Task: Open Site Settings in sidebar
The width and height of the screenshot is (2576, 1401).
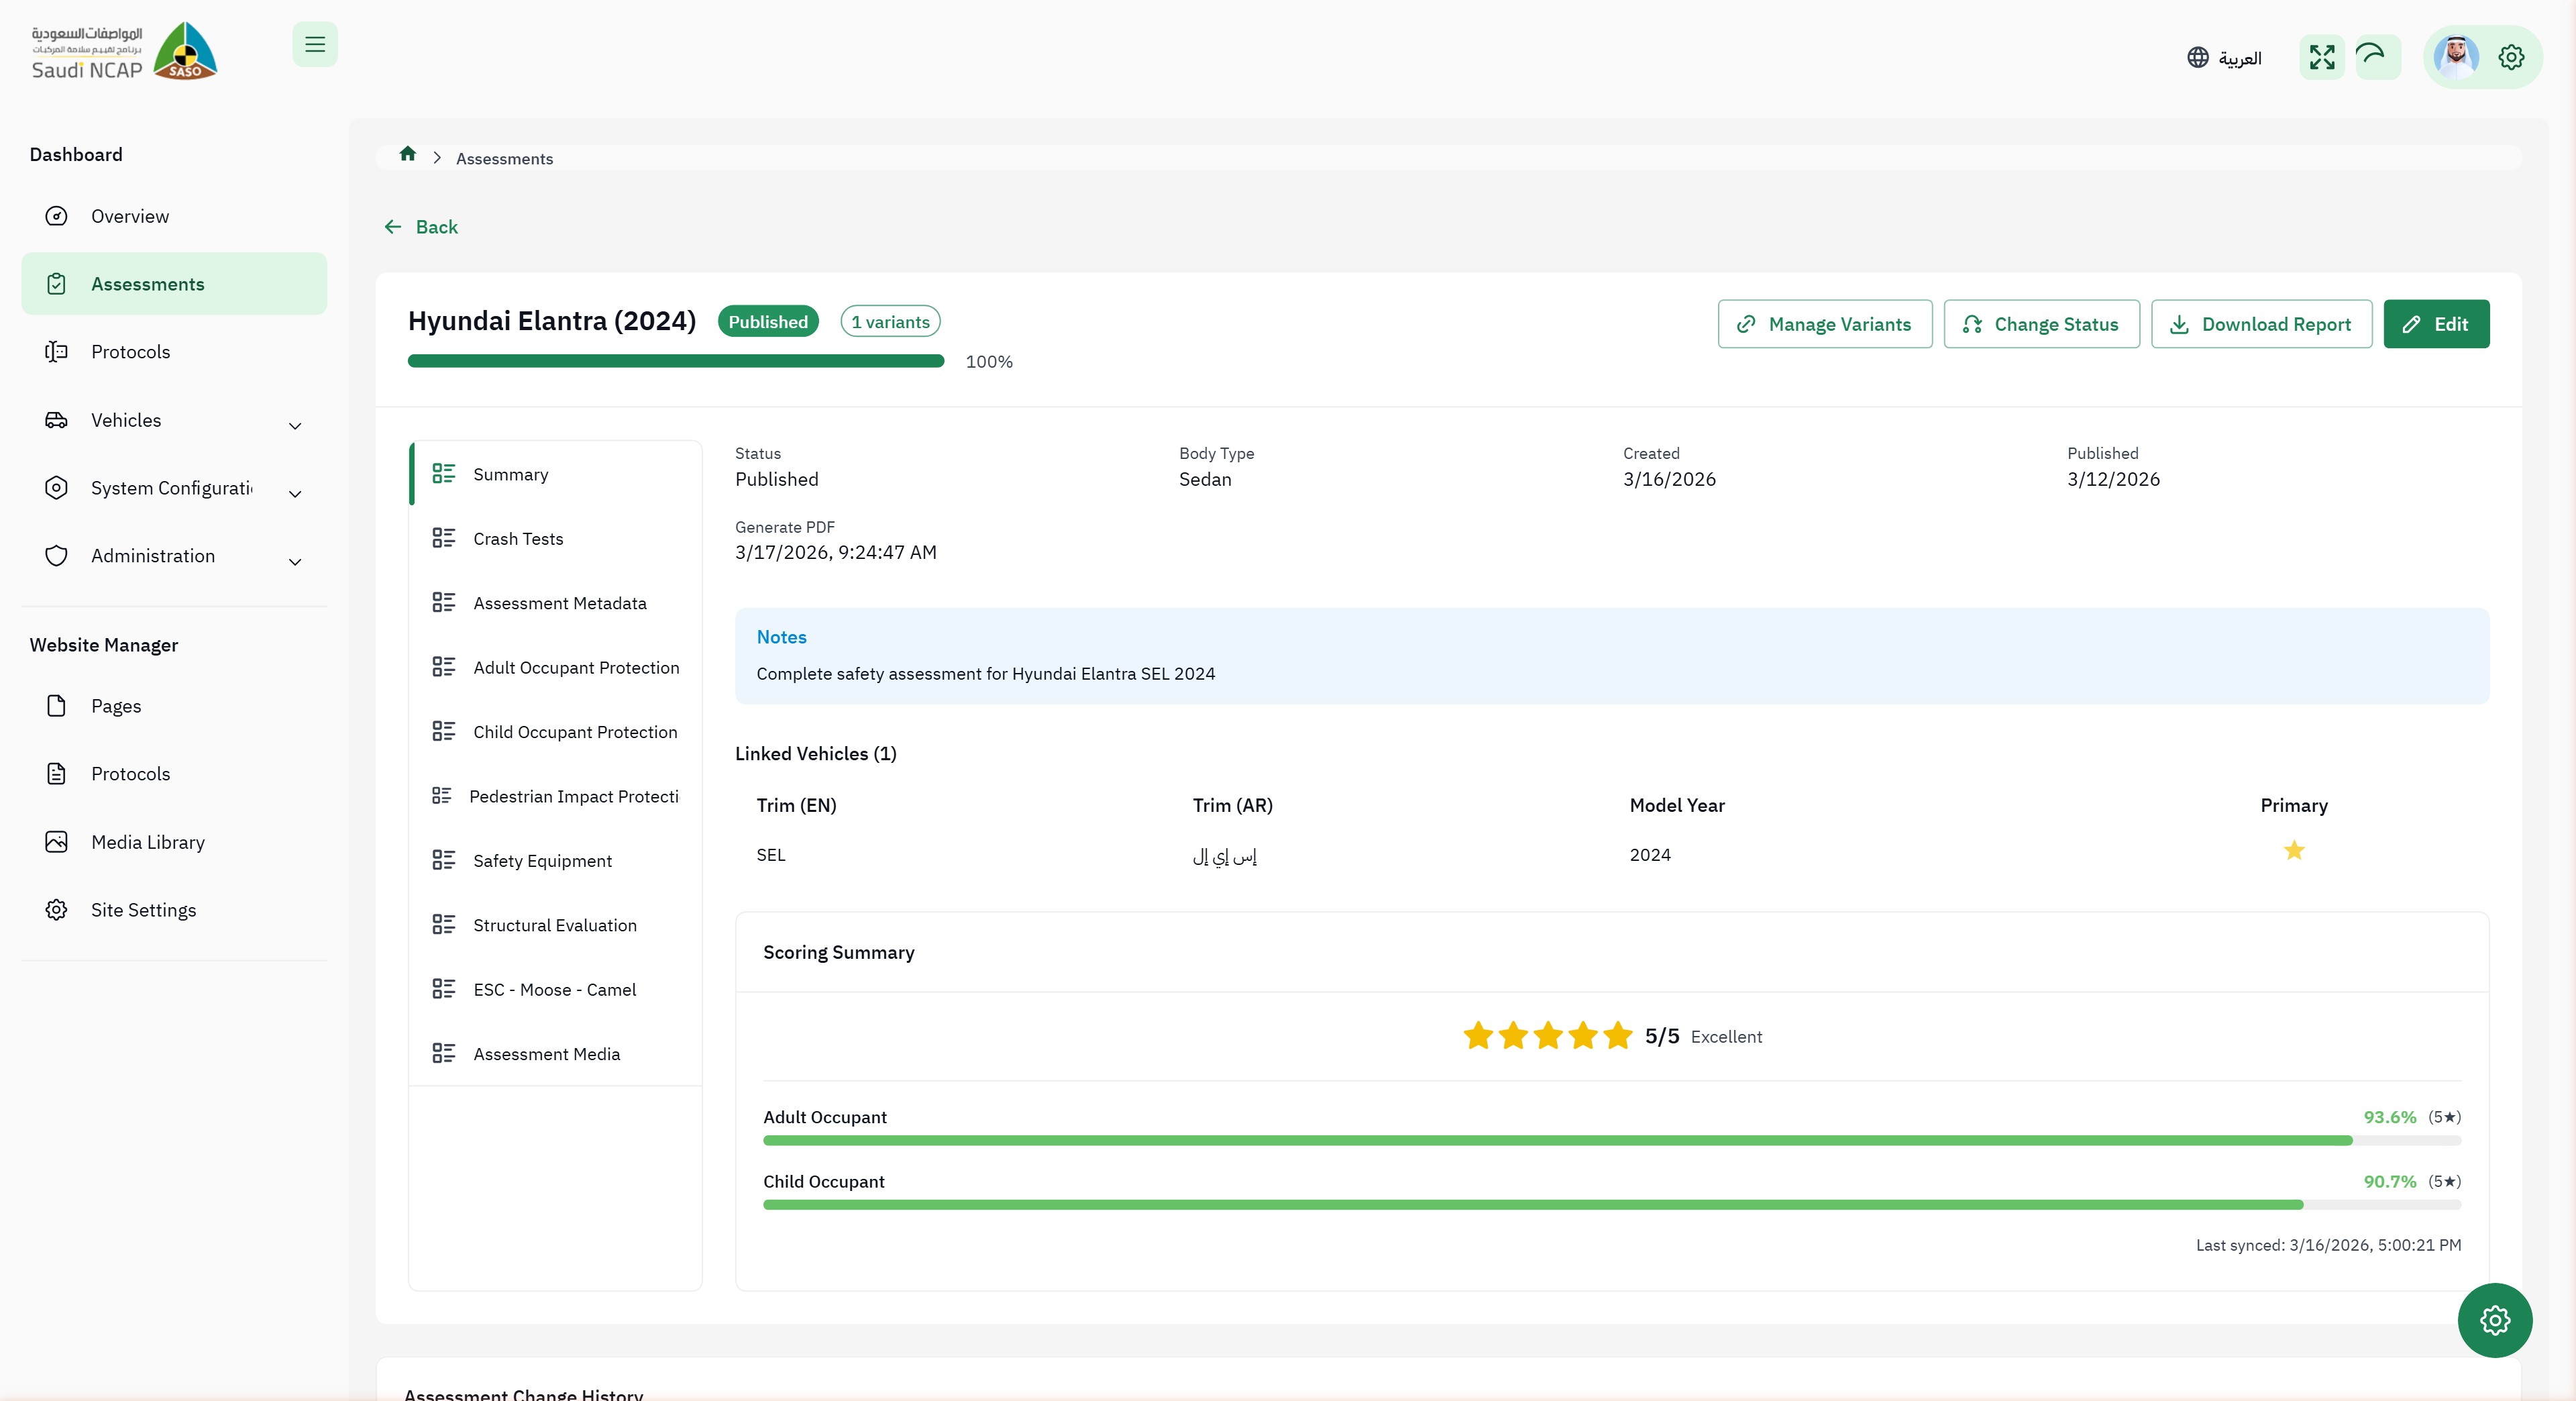Action: pos(174,910)
